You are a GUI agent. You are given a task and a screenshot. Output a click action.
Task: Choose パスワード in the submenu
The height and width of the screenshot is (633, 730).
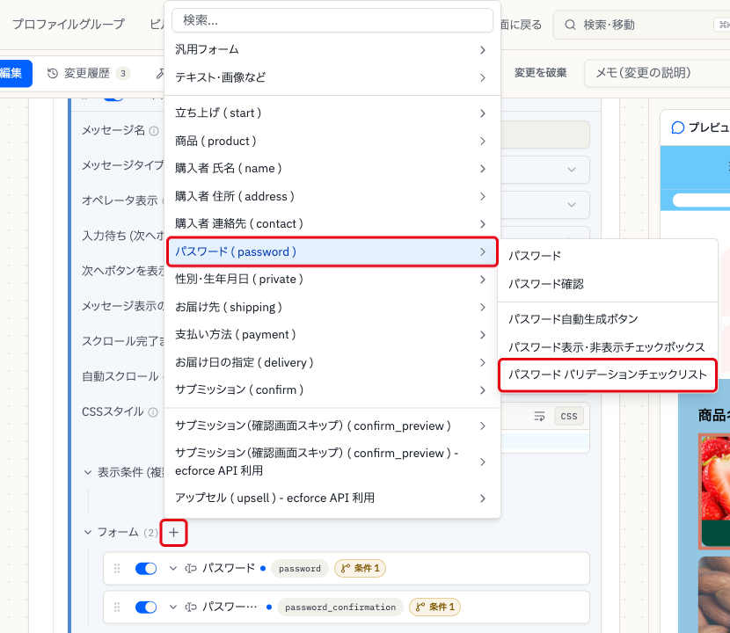click(608, 256)
